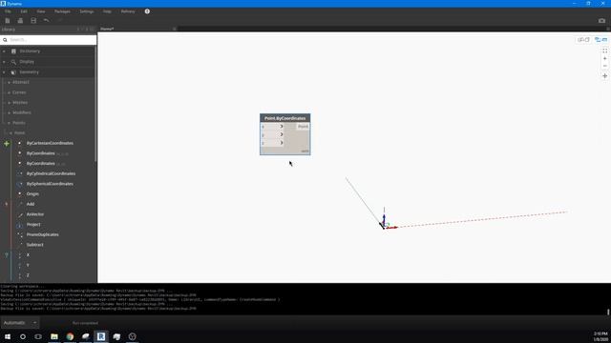Image resolution: width=611 pixels, height=343 pixels.
Task: Click the Point output port on node
Action: pos(303,127)
